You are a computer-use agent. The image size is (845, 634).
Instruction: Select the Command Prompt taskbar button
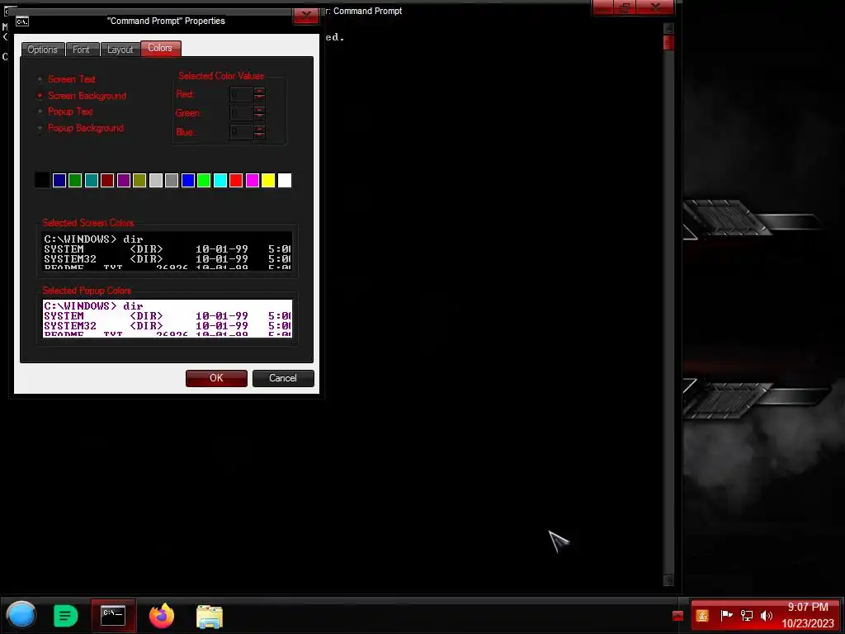[113, 615]
